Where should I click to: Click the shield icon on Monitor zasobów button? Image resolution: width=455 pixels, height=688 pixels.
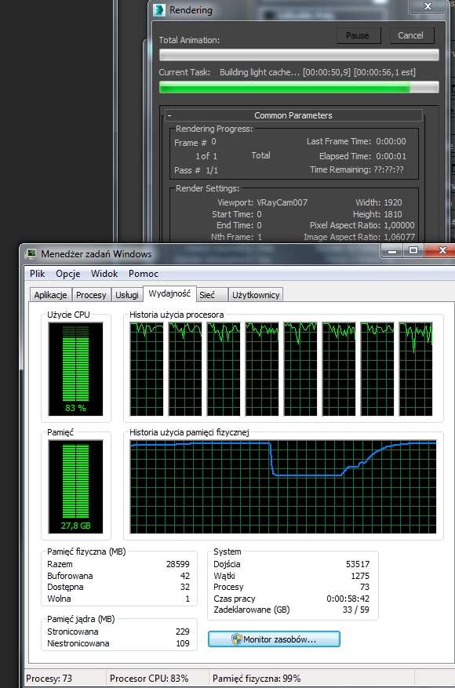(x=236, y=639)
